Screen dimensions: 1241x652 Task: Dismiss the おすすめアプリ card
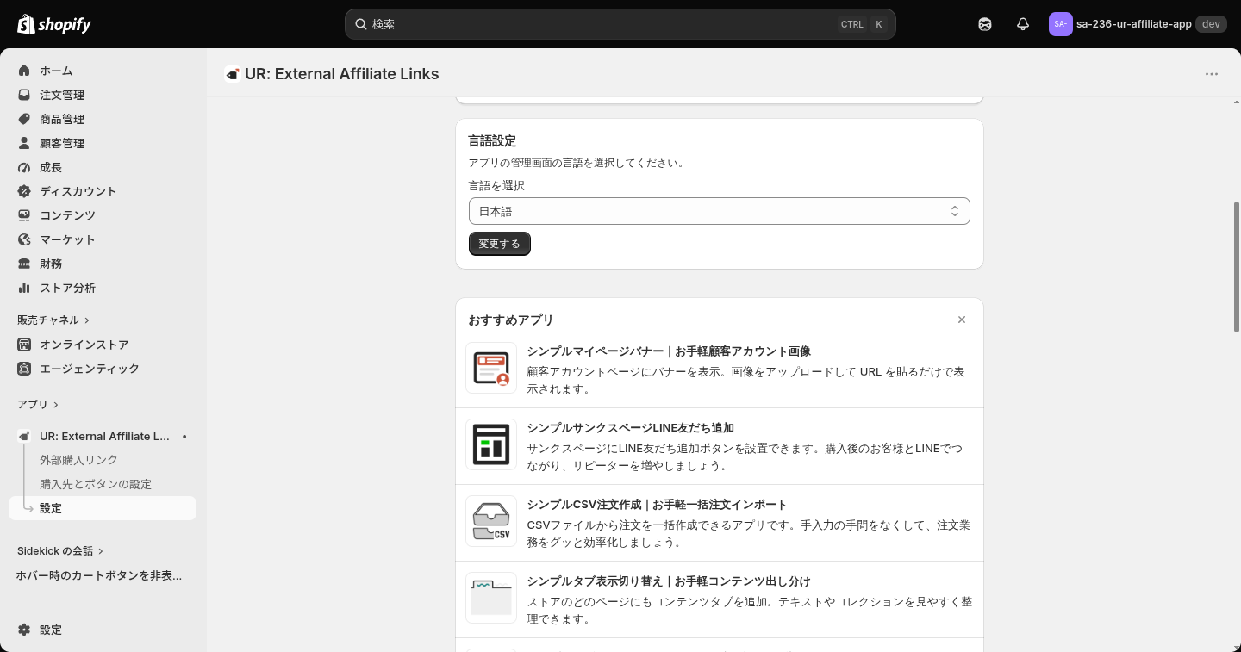tap(962, 320)
